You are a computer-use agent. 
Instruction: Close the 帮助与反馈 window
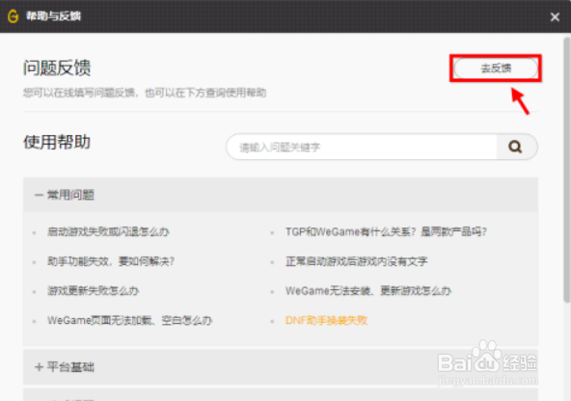(555, 16)
